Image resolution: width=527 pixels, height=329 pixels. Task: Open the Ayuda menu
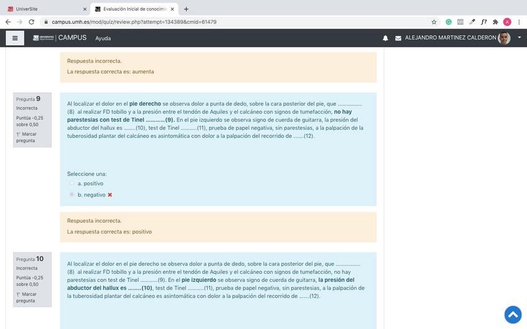103,38
